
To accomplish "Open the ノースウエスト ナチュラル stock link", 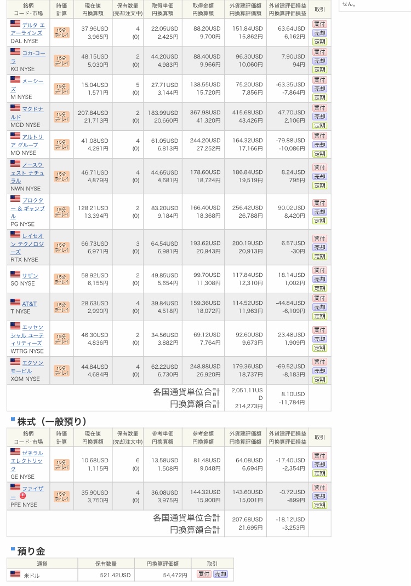I will tap(27, 173).
